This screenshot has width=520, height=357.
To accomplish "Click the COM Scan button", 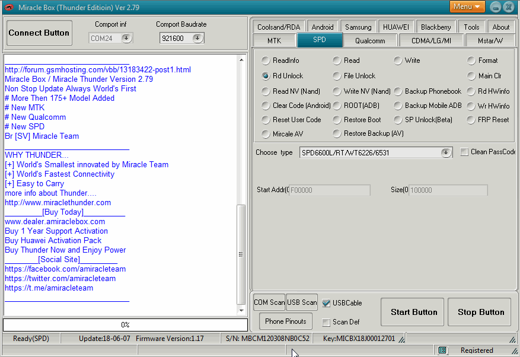I will (269, 302).
